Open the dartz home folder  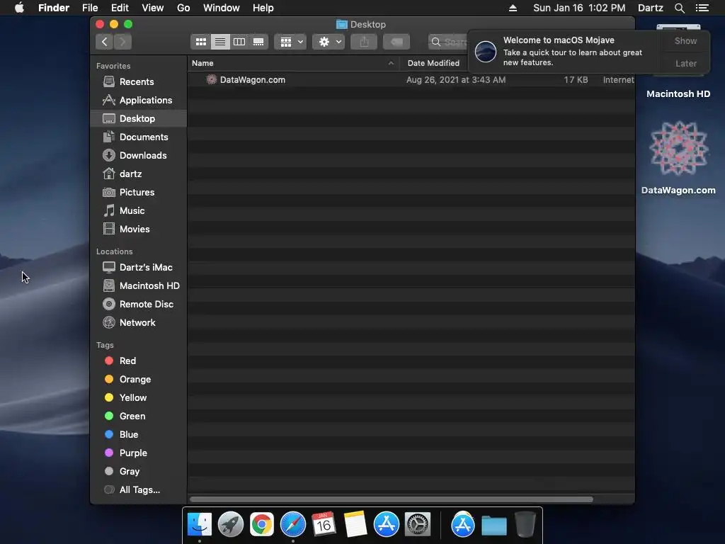point(138,174)
